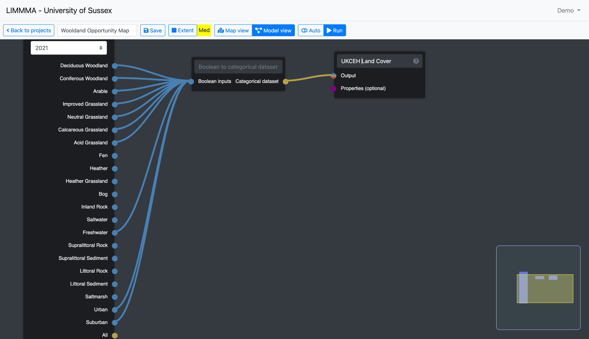589x339 pixels.
Task: Click the Boolean inputs socket
Action: coord(191,82)
